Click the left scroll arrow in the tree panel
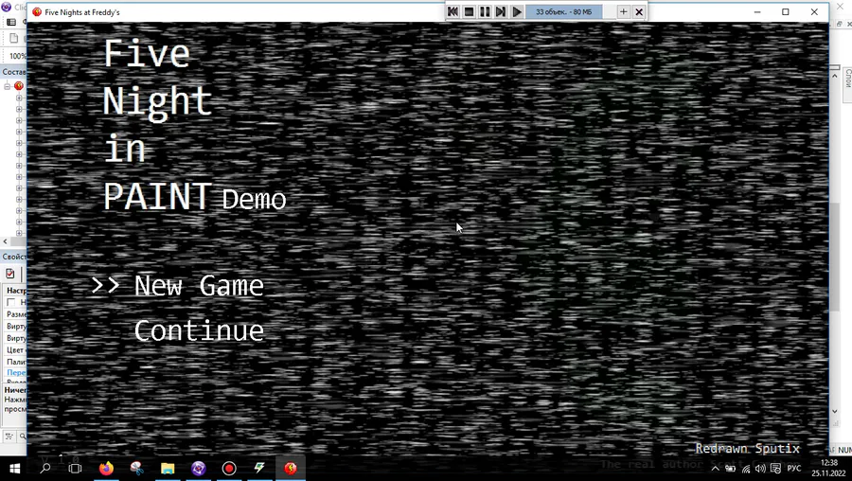Viewport: 852px width, 481px height. (5, 241)
